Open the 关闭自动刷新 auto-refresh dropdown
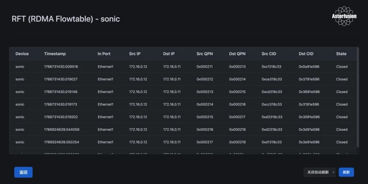The image size is (368, 184). click(x=319, y=172)
